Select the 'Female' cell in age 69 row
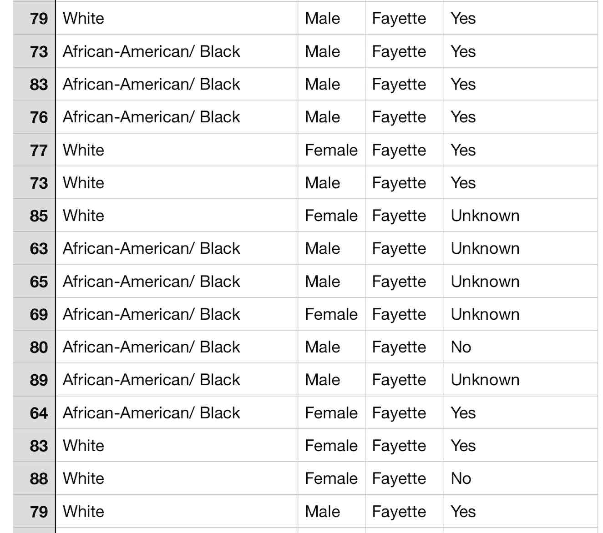The width and height of the screenshot is (603, 533). point(331,314)
